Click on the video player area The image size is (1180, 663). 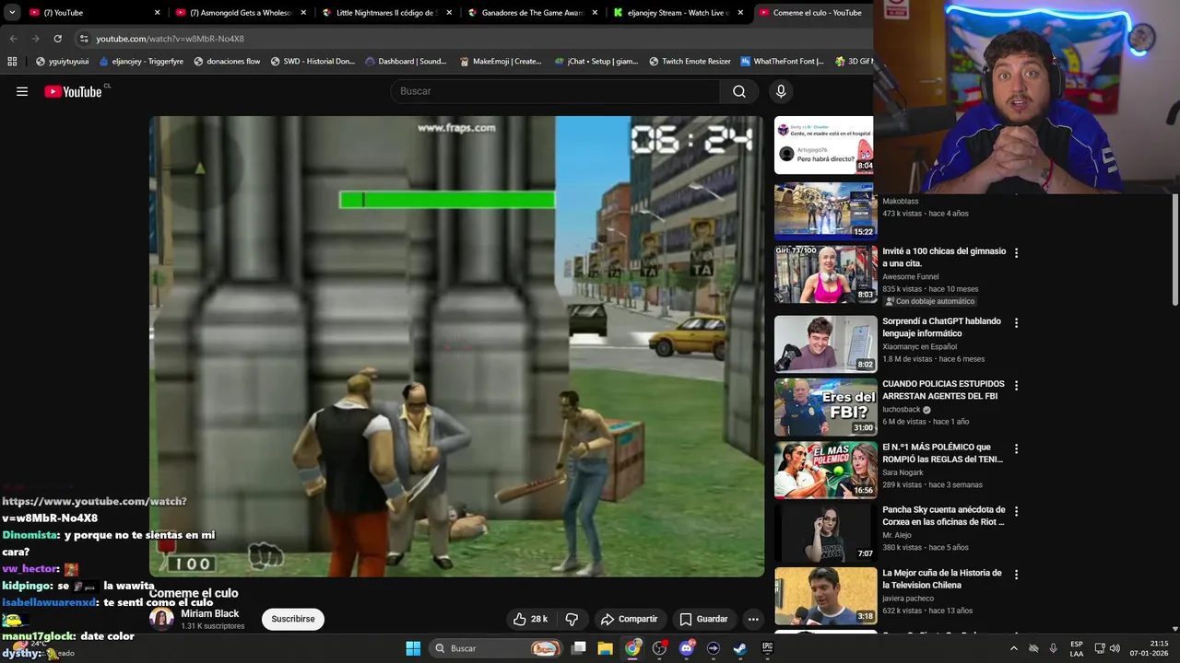(x=456, y=346)
